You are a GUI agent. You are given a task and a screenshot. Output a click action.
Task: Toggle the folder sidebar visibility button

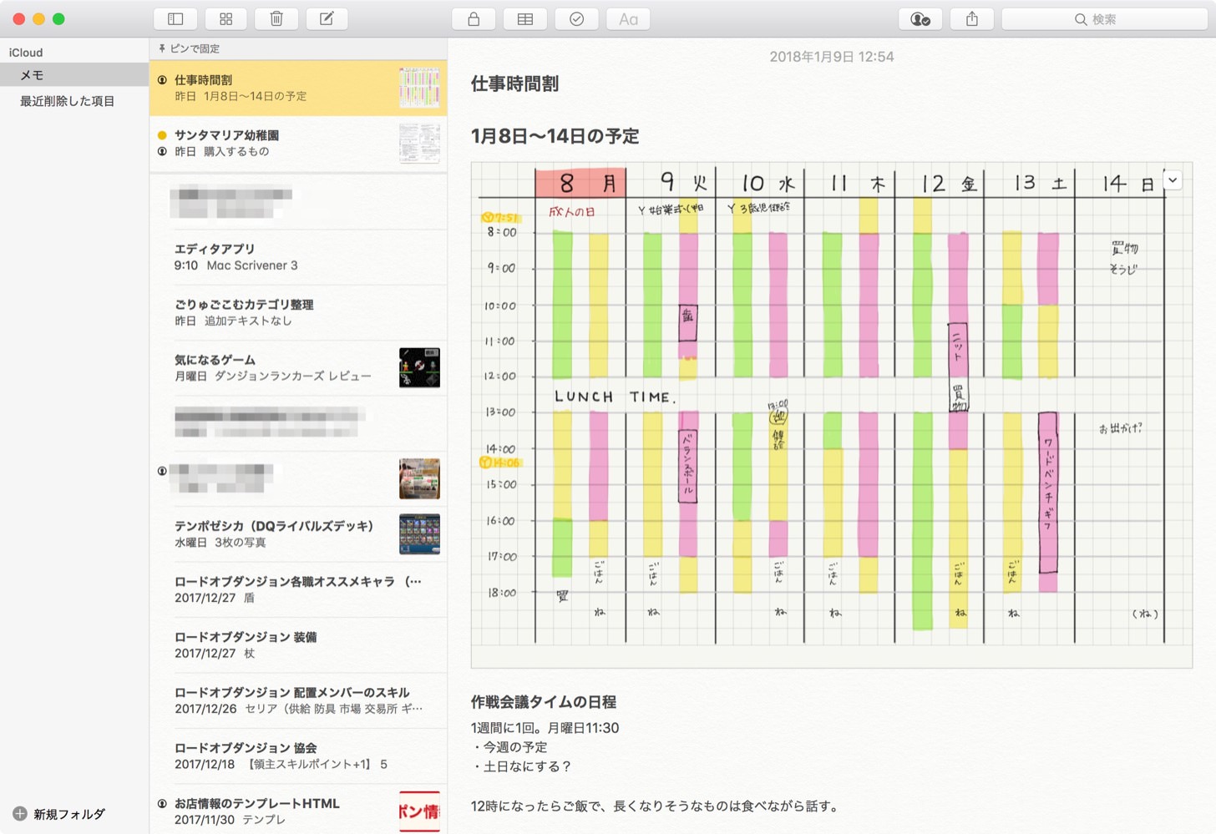click(175, 19)
